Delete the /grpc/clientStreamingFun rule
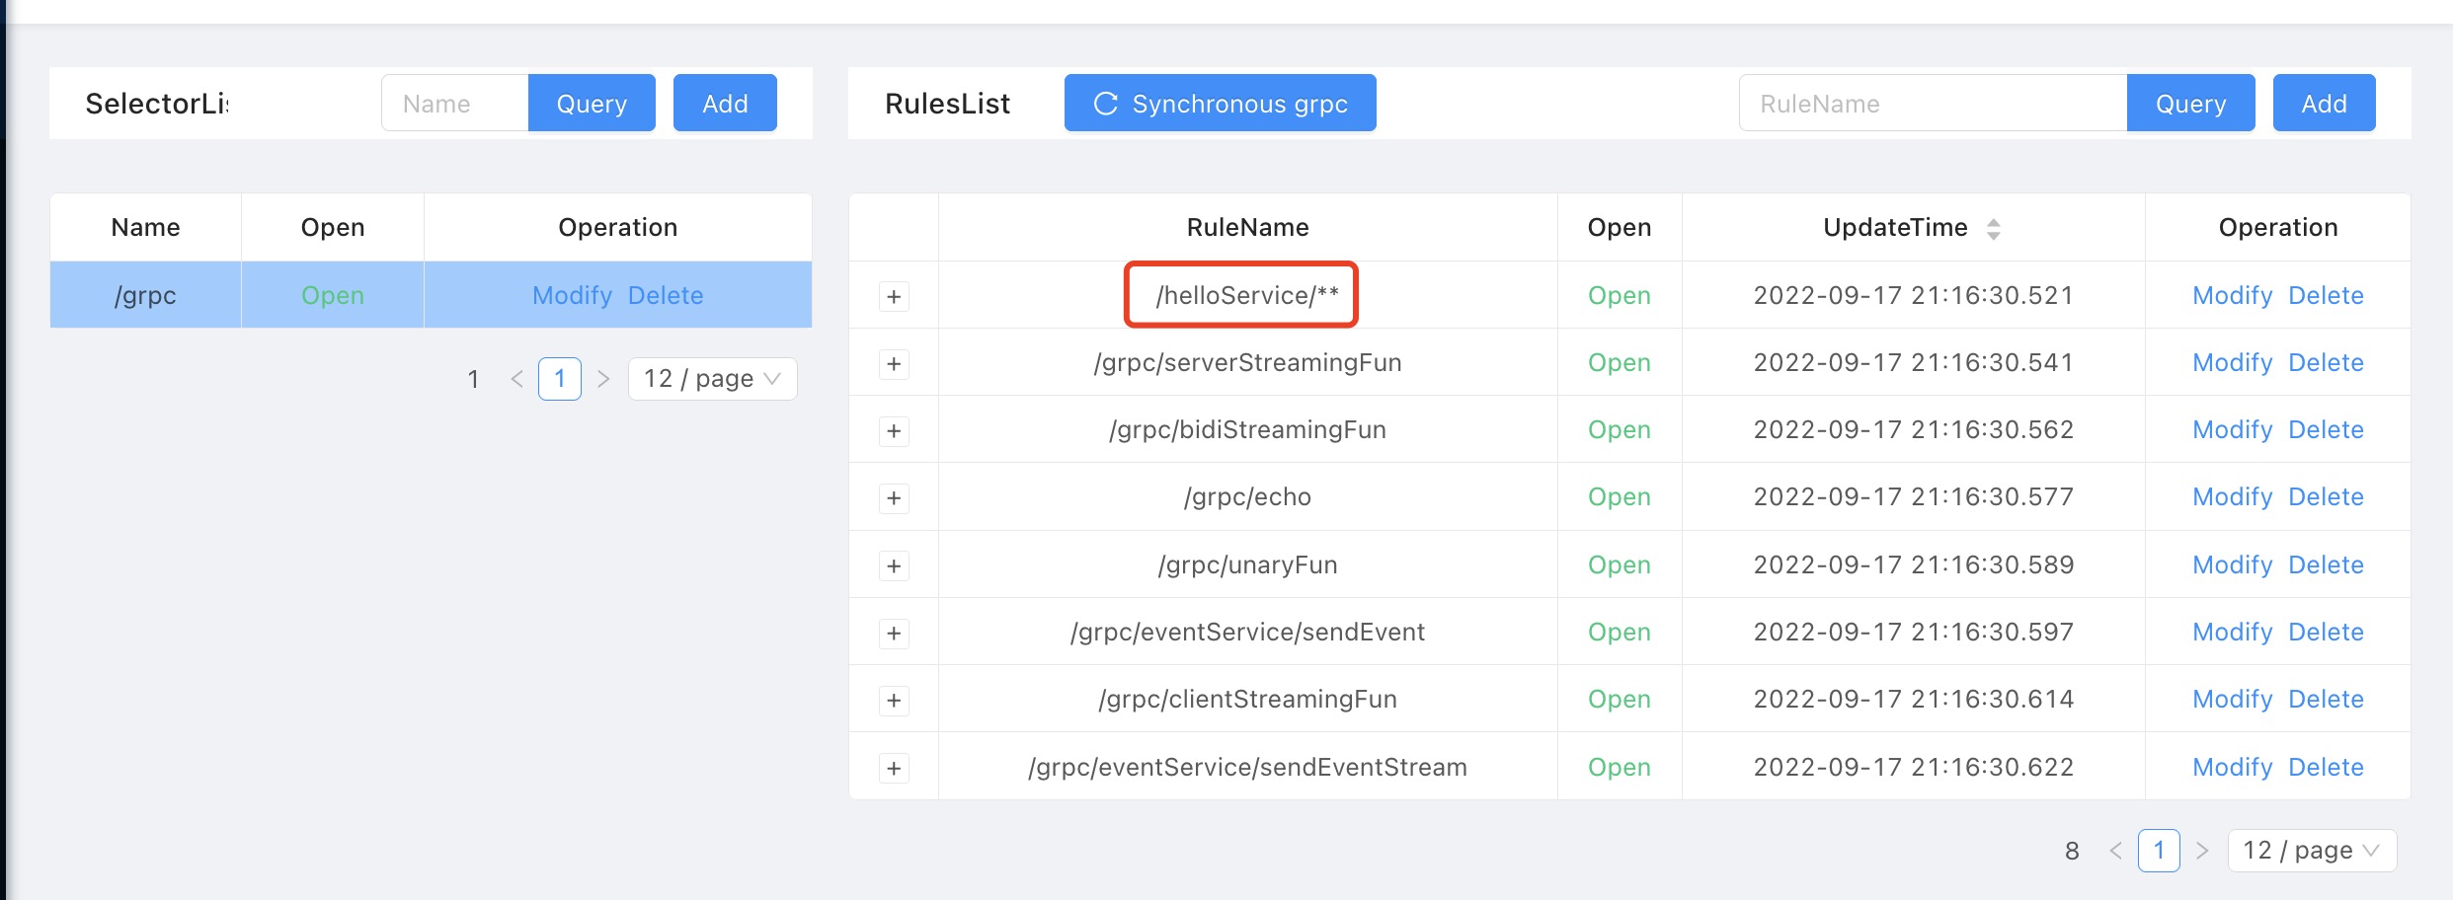 [x=2326, y=699]
